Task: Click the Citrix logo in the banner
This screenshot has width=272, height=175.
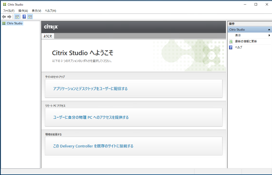Action: click(51, 27)
